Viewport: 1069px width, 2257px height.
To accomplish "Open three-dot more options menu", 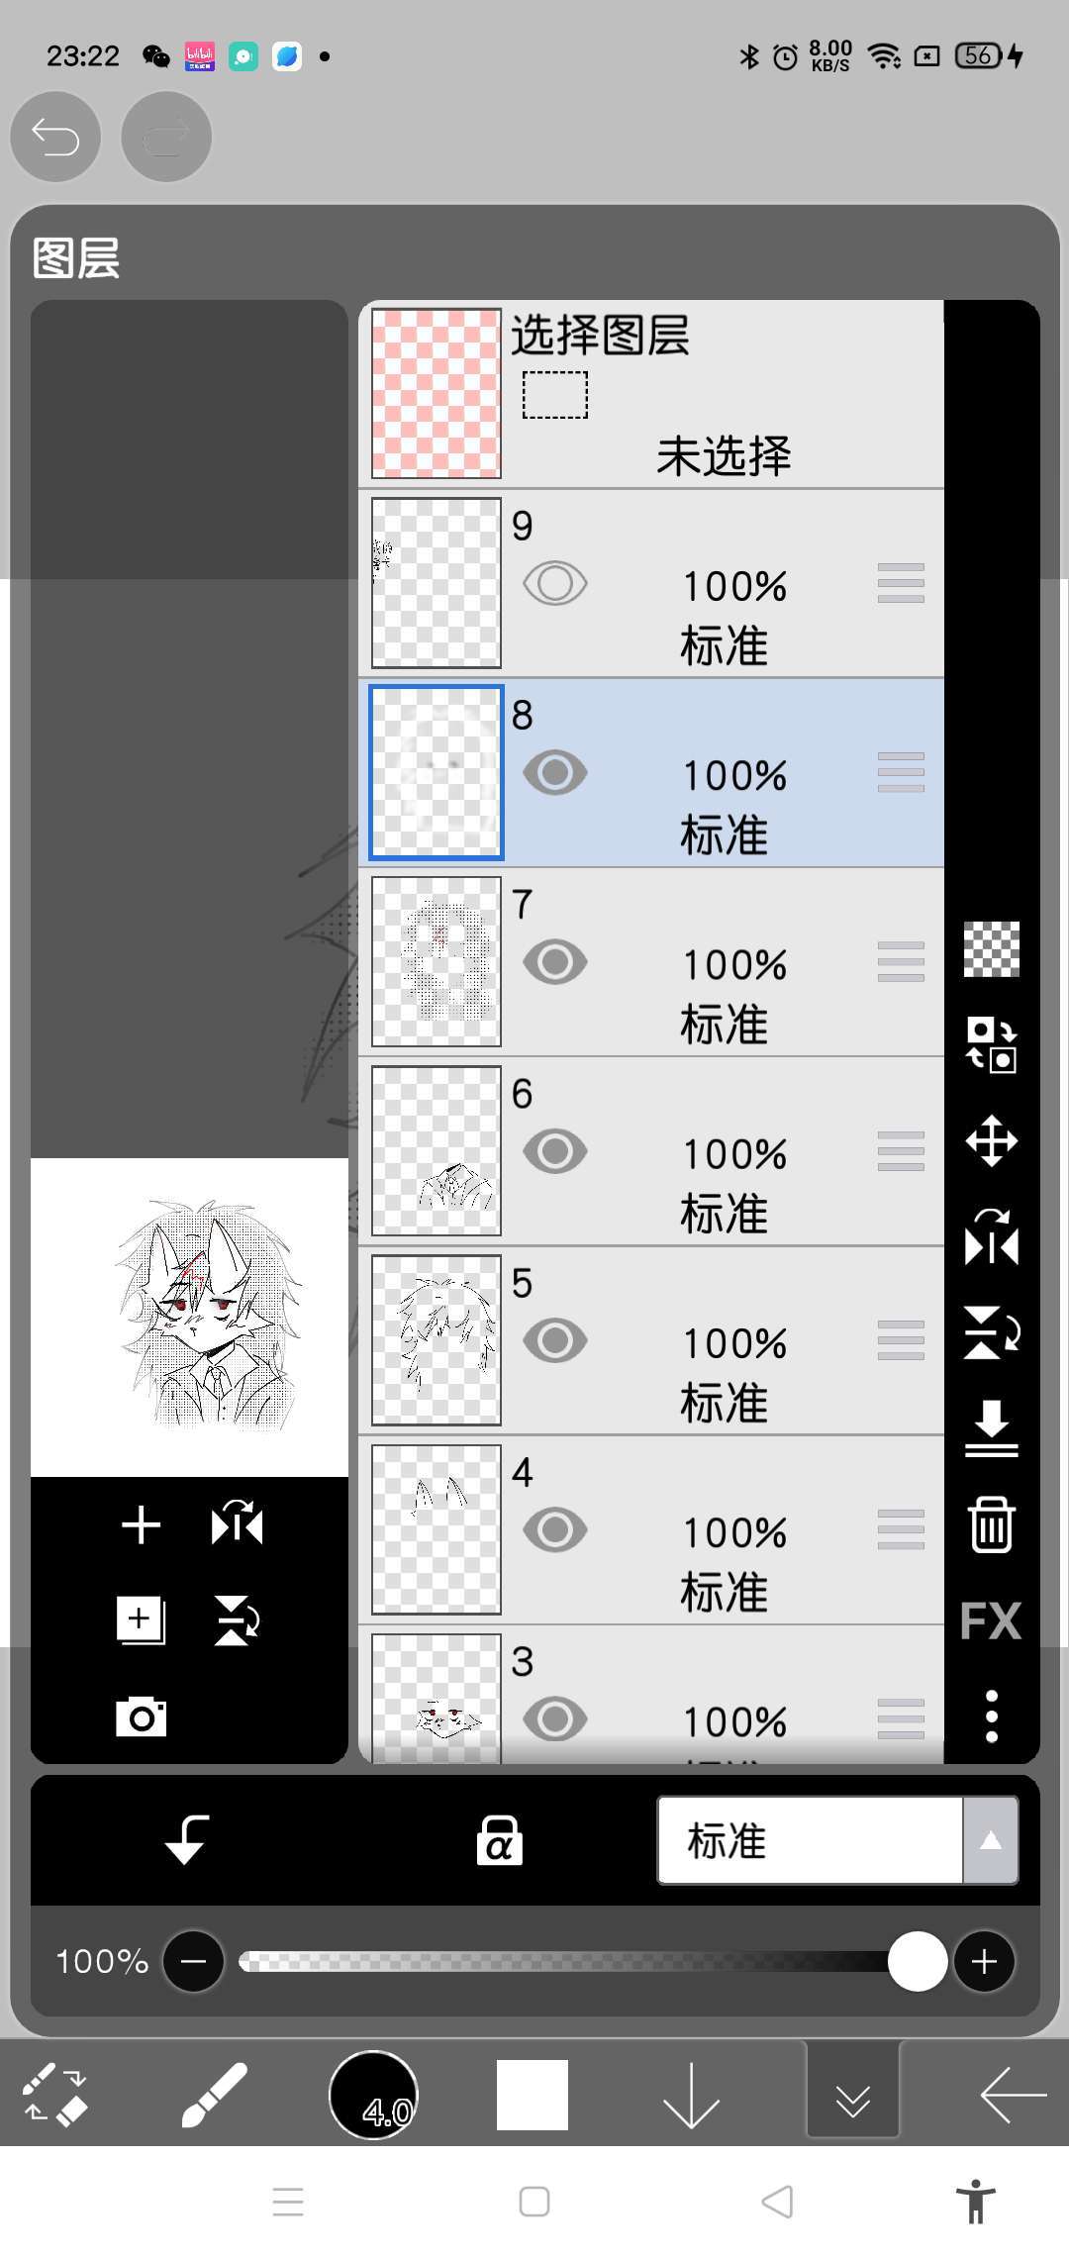I will [991, 1717].
